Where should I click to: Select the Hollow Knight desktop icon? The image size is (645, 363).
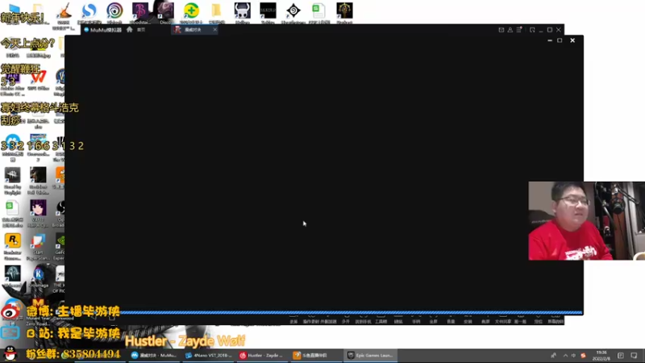(243, 13)
